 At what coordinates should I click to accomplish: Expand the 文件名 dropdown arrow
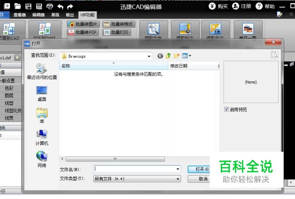(x=178, y=169)
